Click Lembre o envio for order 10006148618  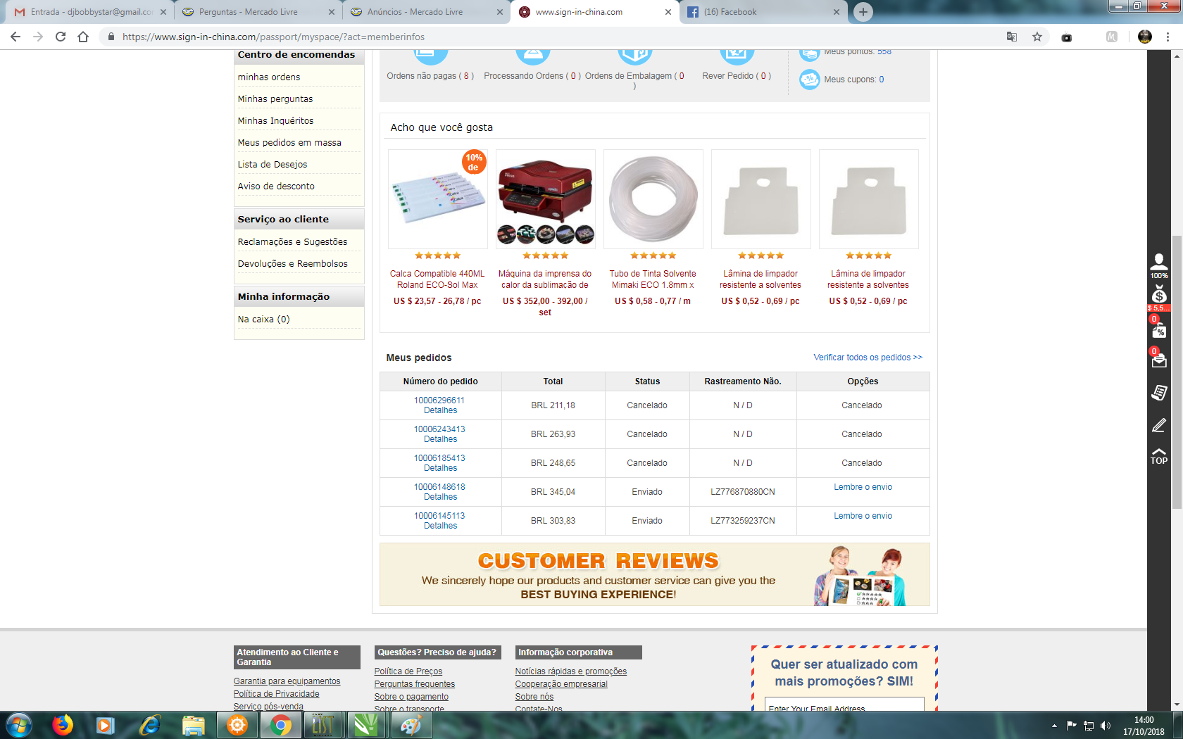pos(863,487)
